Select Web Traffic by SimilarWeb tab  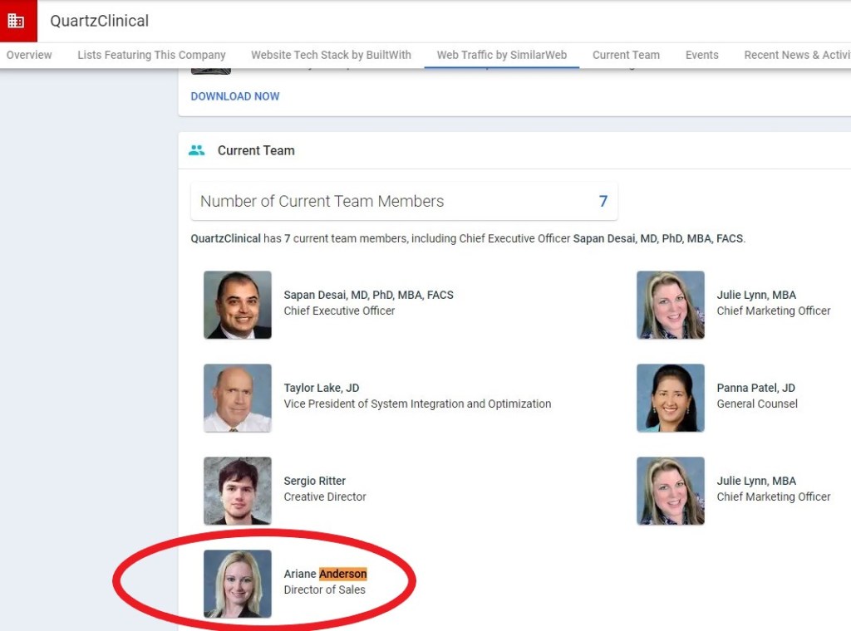click(502, 55)
